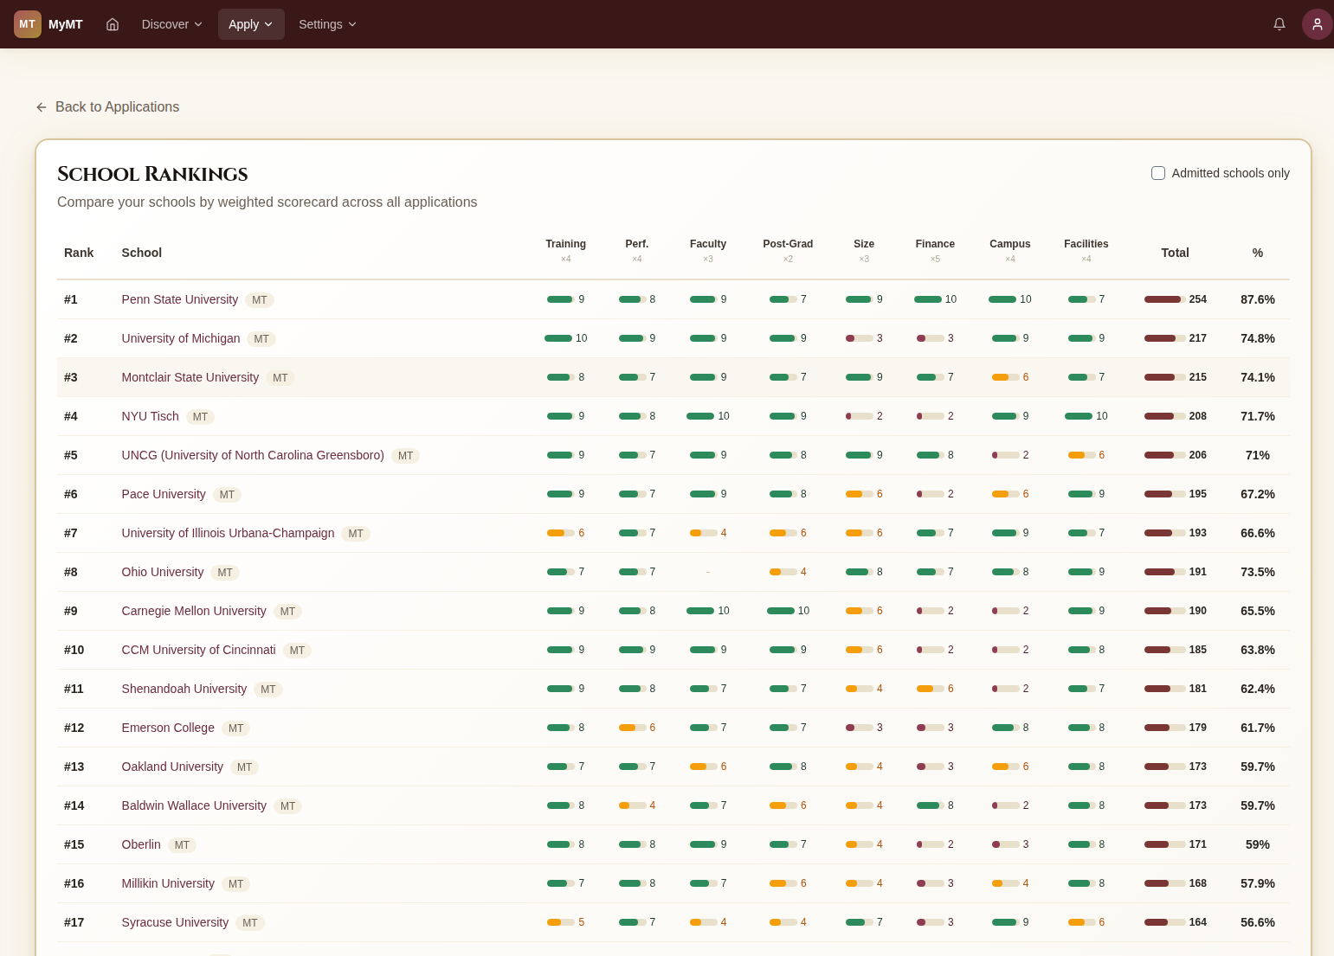Click Penn State total score bar
The image size is (1334, 956).
[1164, 299]
